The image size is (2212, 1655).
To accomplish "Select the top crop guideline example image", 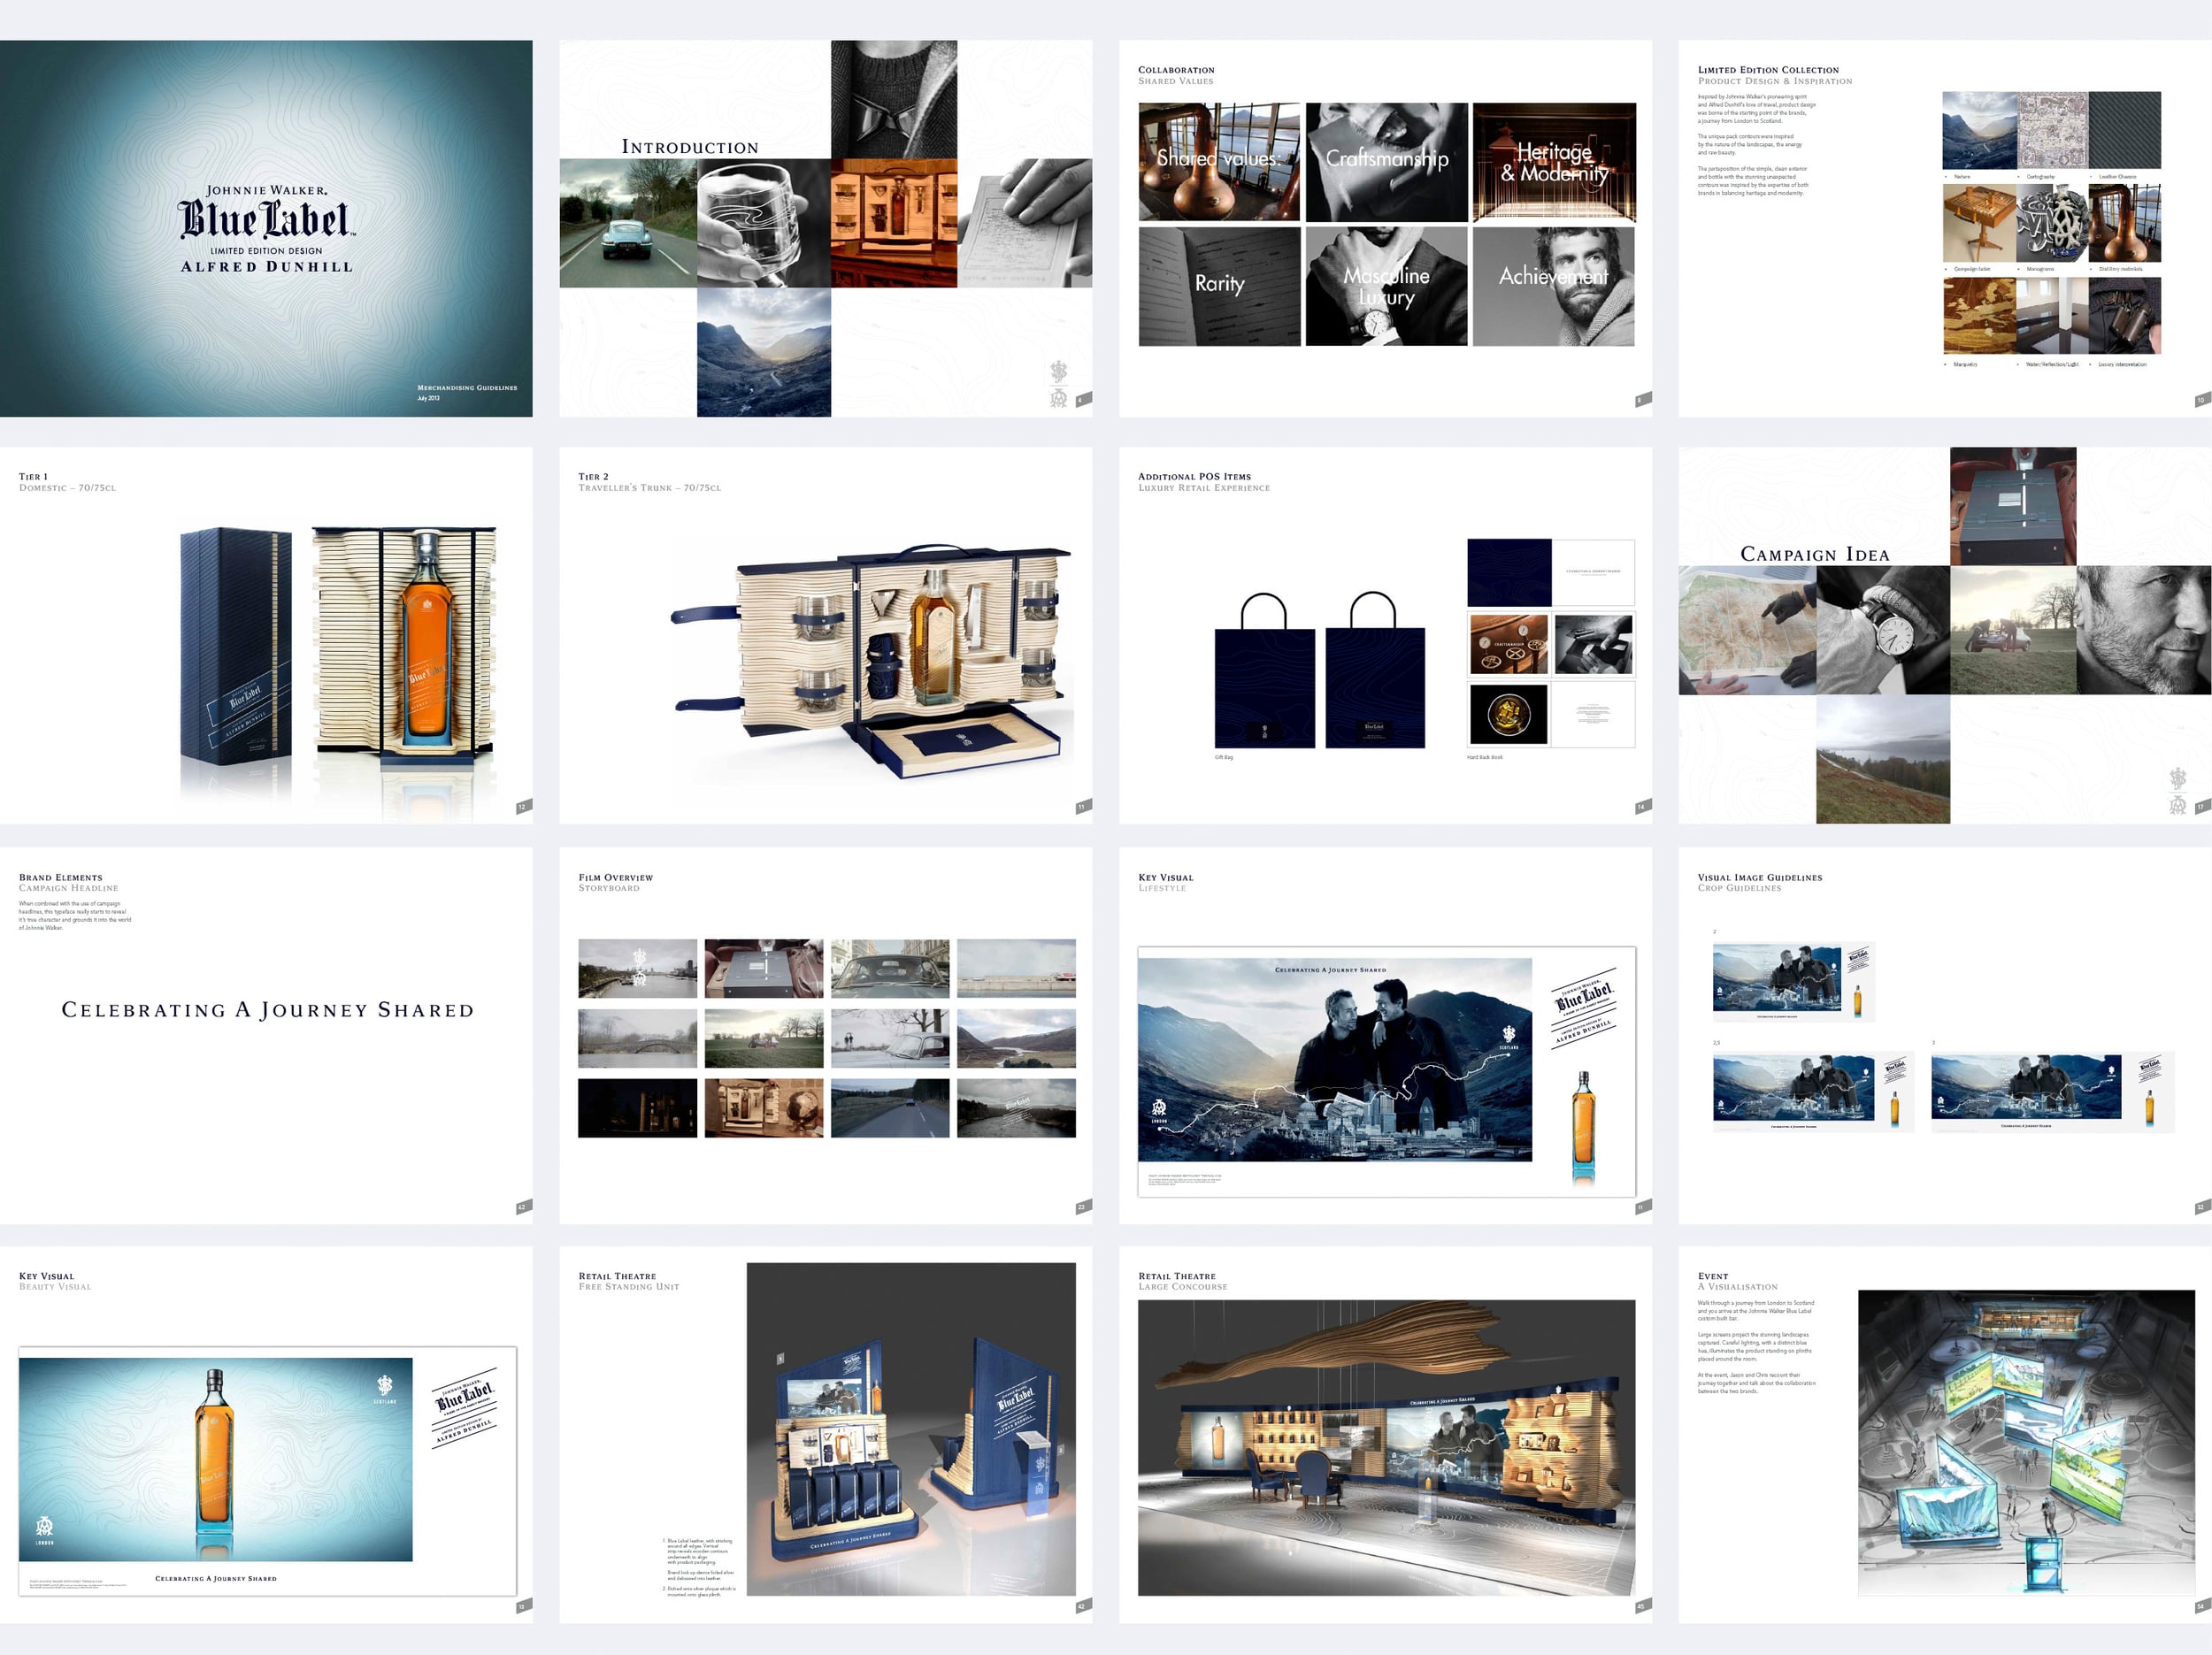I will 1794,980.
